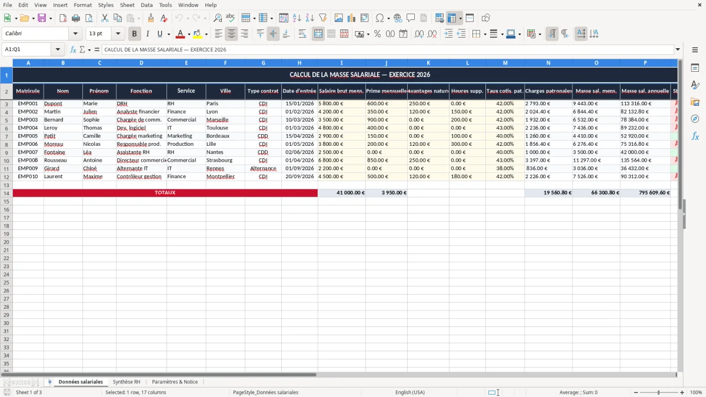The image size is (706, 397).
Task: Toggle Underline formatting
Action: (x=159, y=34)
